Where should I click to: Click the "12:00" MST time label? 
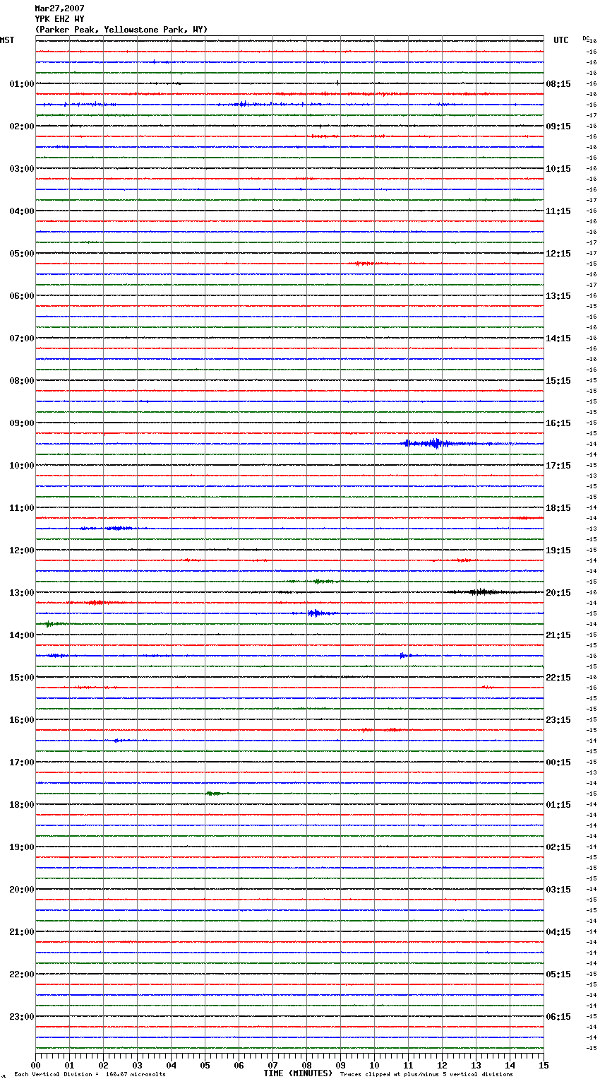22,550
